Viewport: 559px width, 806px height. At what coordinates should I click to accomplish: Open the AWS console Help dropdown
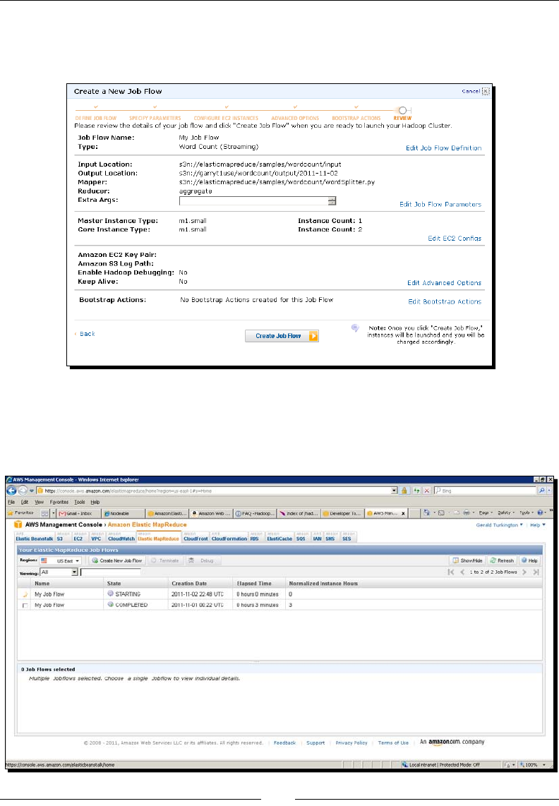[x=537, y=525]
